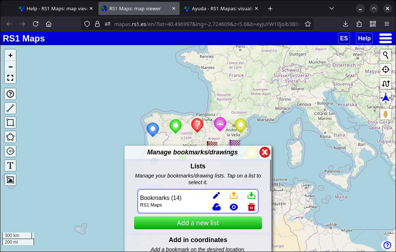The image size is (396, 252).
Task: Go to the browser home page
Action: tap(49, 24)
